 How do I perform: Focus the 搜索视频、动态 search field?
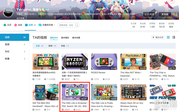coord(68,25)
